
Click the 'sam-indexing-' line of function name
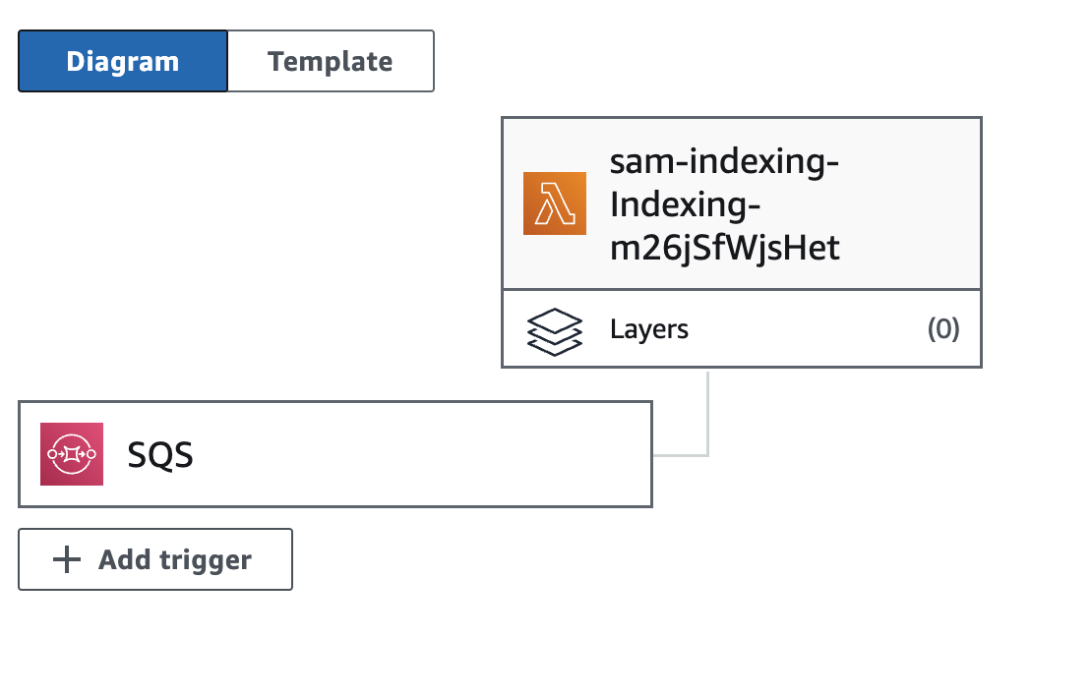pyautogui.click(x=724, y=161)
